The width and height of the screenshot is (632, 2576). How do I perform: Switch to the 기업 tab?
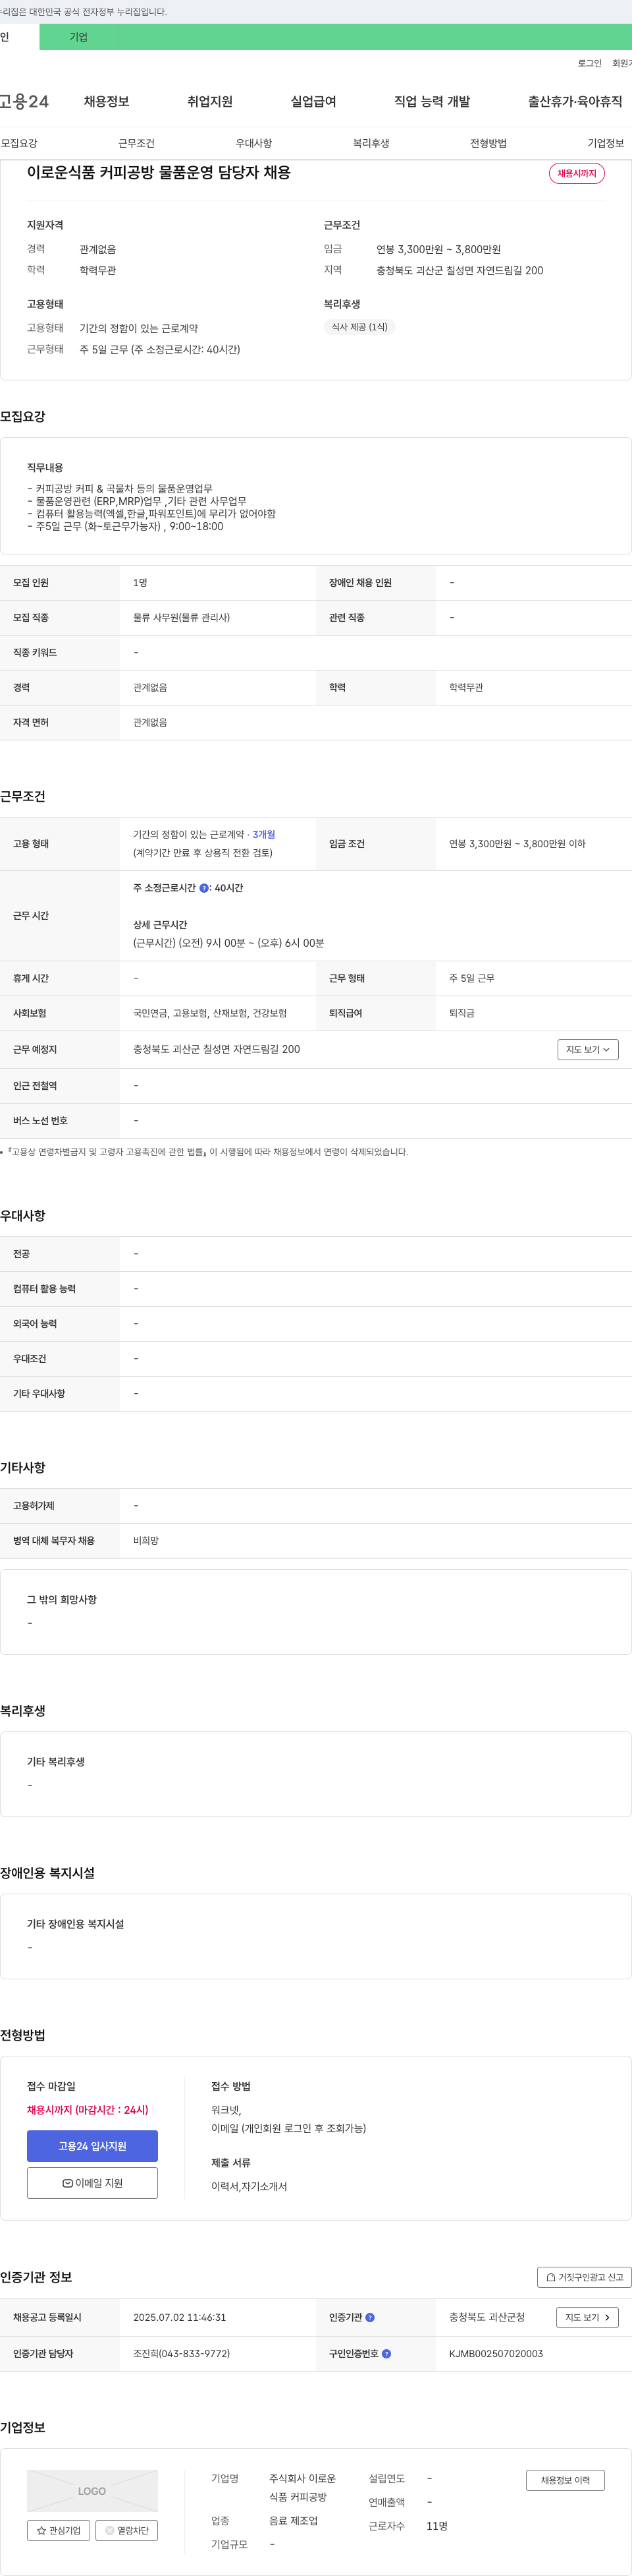tap(79, 37)
